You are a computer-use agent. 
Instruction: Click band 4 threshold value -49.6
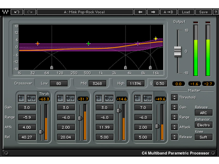[160, 99]
